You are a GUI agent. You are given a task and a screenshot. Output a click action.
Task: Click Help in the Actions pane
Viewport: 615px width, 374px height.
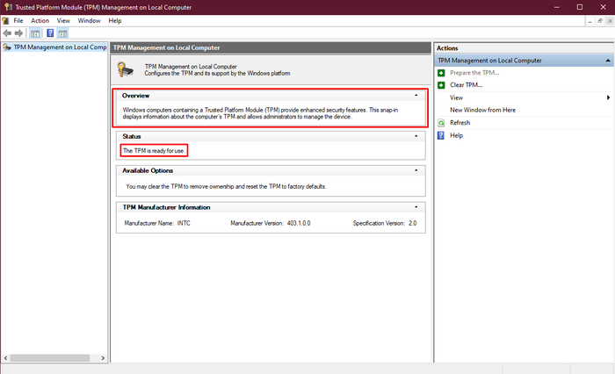[456, 135]
